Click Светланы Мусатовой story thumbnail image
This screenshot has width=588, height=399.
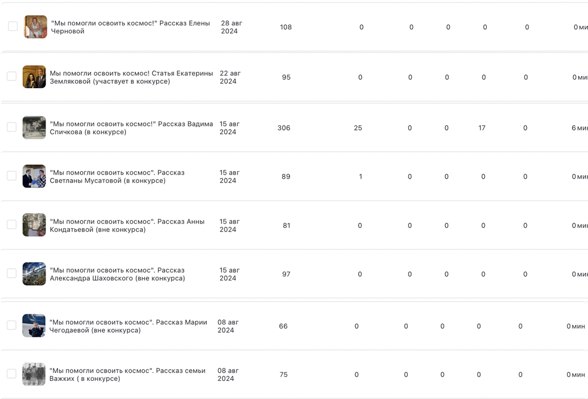pos(34,176)
